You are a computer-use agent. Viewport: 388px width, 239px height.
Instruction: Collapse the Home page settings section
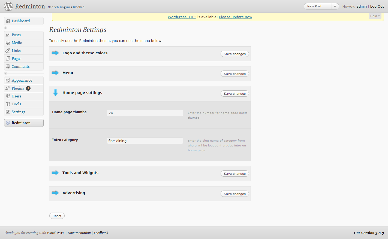(x=55, y=93)
